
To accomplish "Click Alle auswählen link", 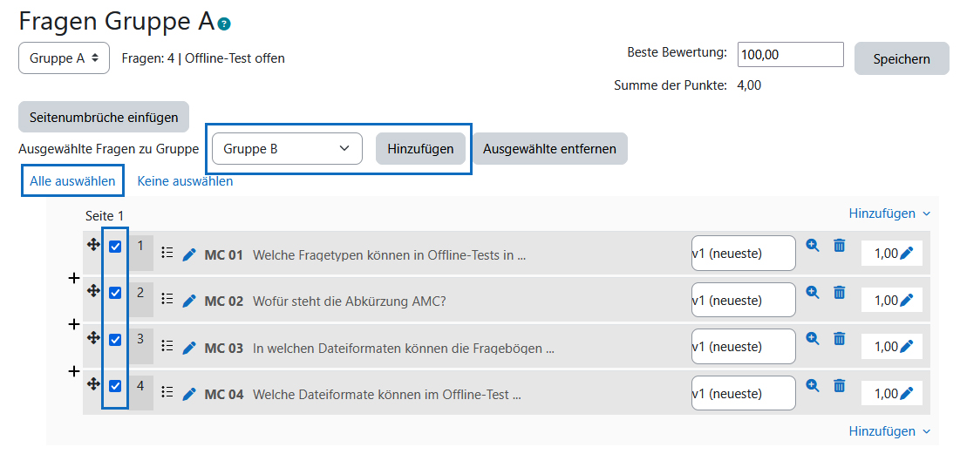I will (x=73, y=181).
